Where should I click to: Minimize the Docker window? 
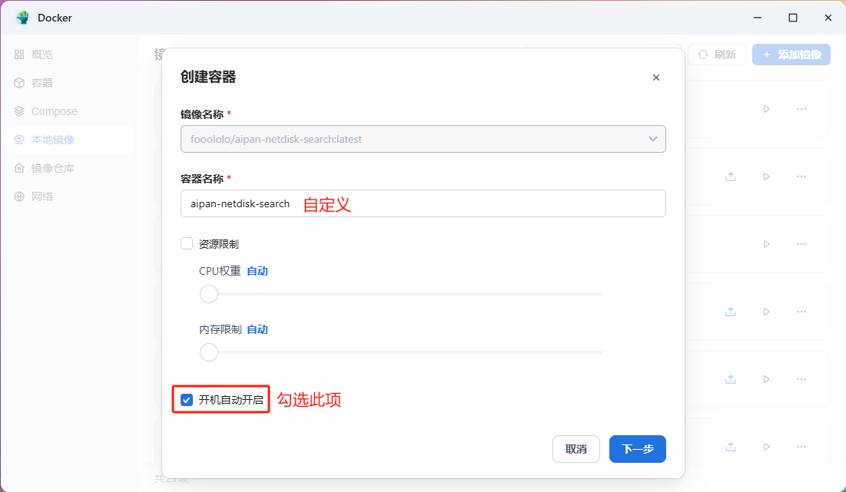tap(758, 18)
